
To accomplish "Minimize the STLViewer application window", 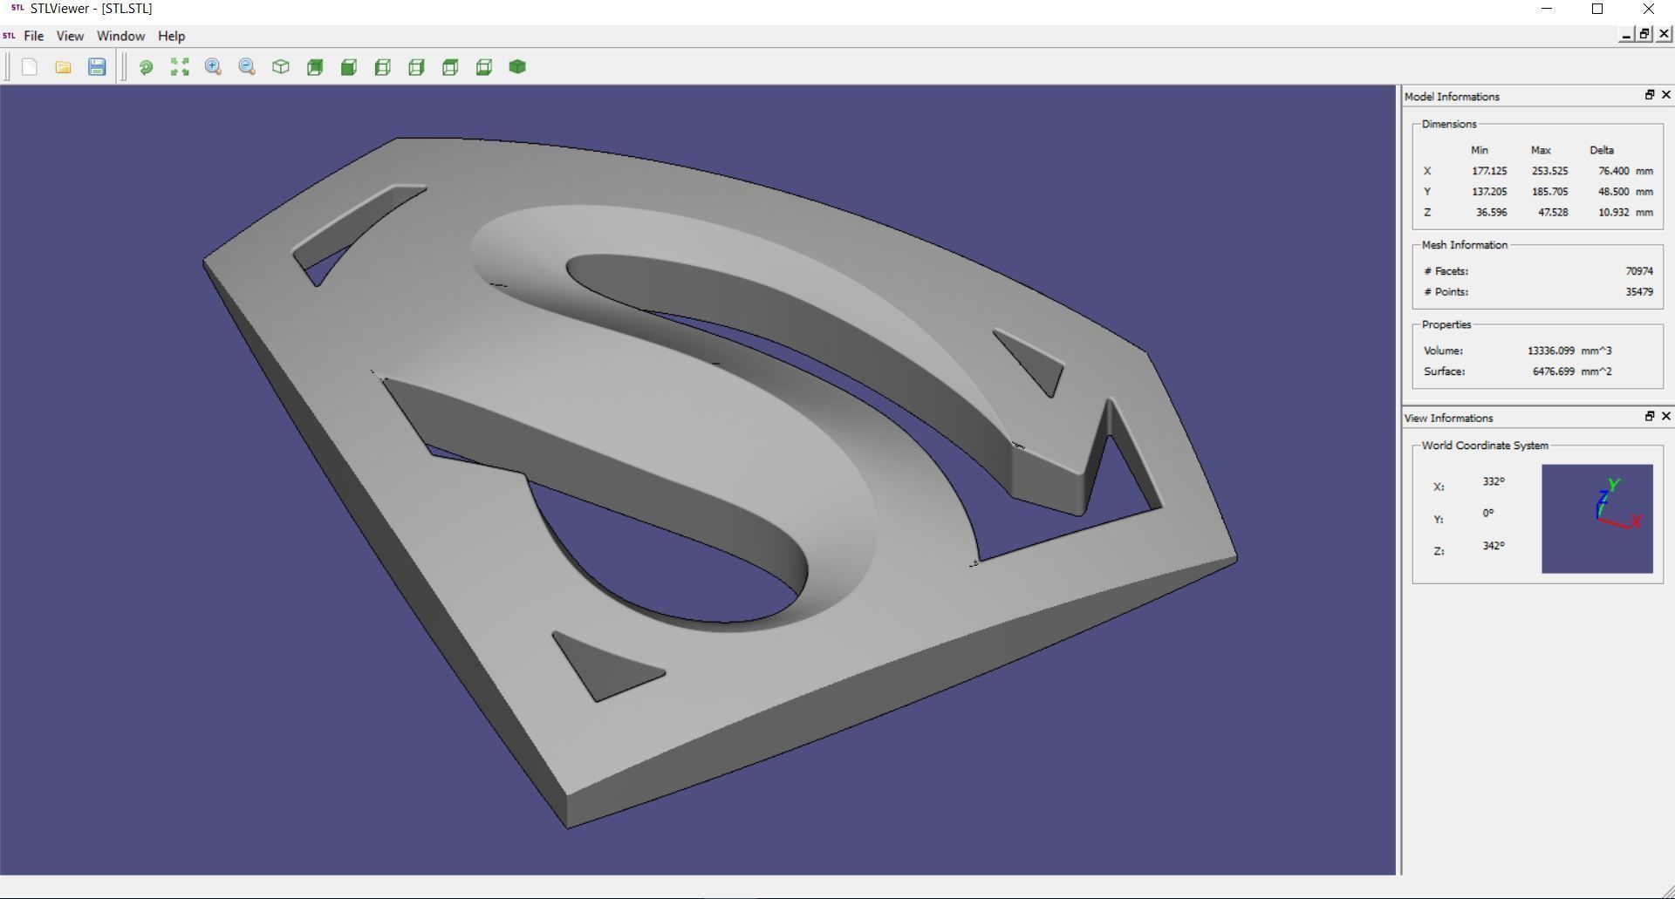I will 1548,9.
